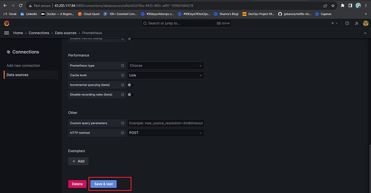
Task: Open the Grafana news feed icon
Action: click(357, 23)
